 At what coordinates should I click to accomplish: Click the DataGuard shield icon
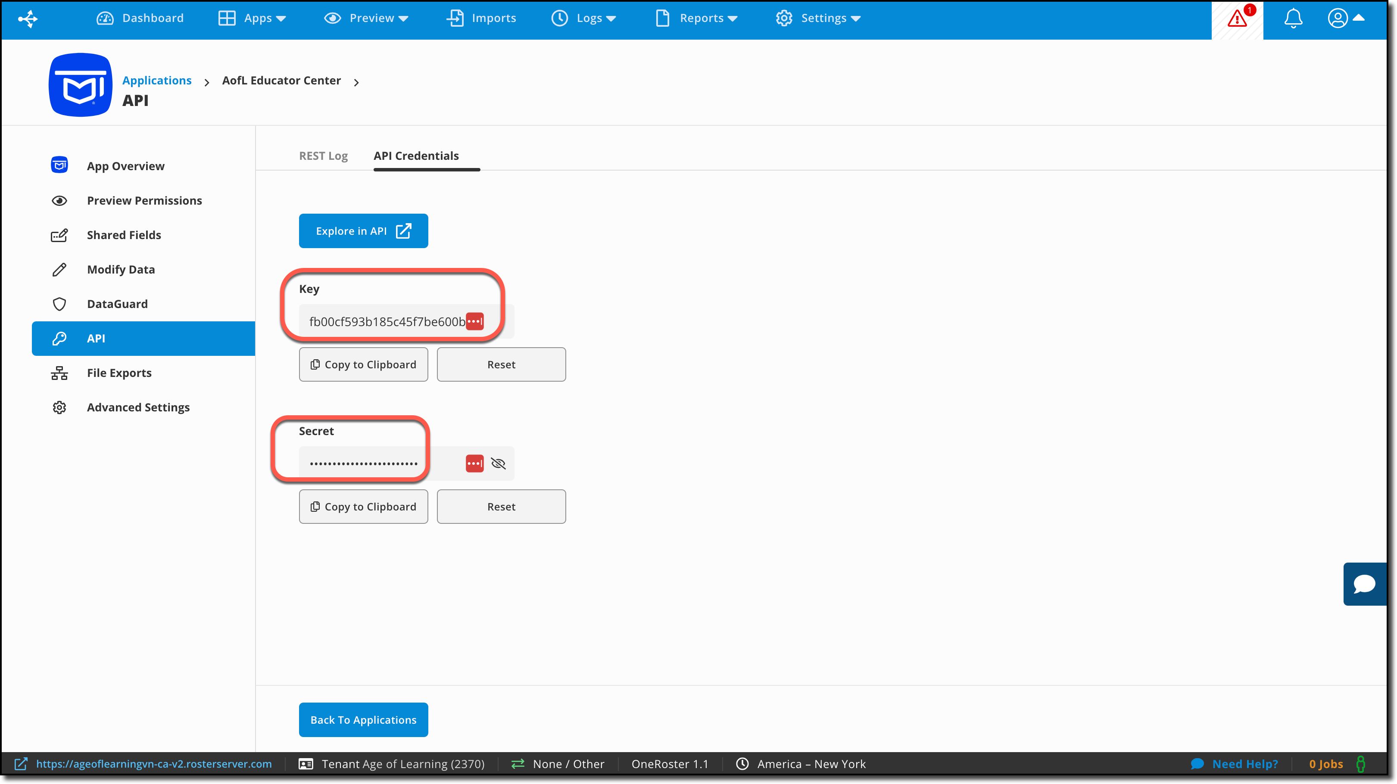tap(59, 304)
